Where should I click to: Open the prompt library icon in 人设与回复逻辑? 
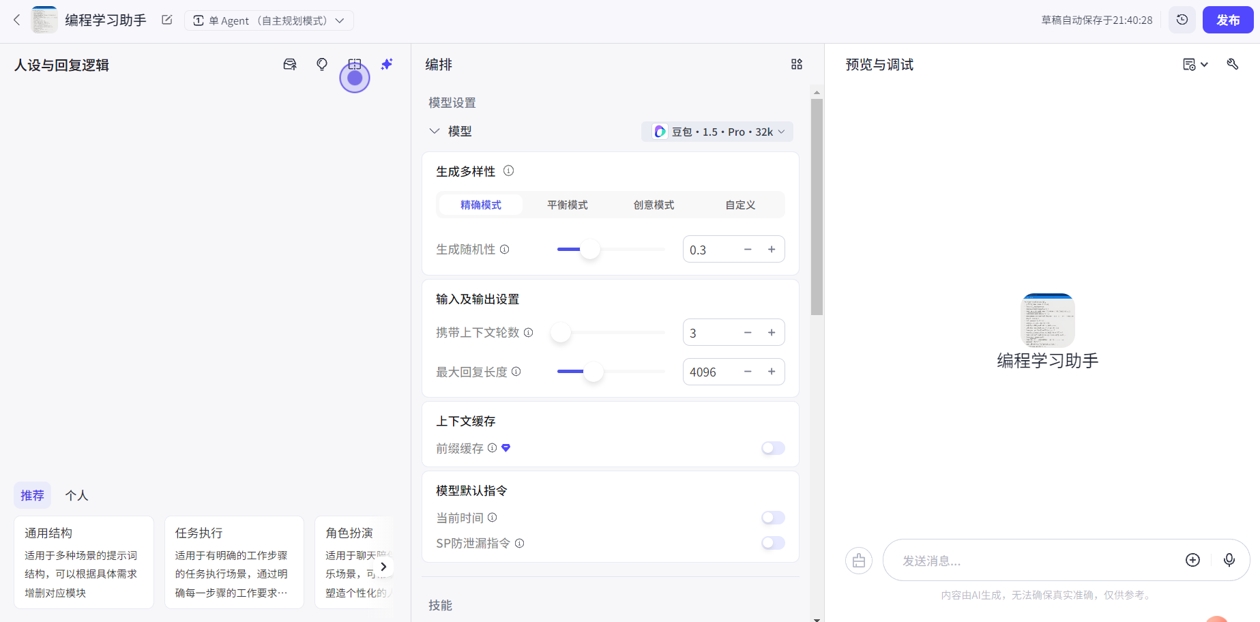[290, 64]
